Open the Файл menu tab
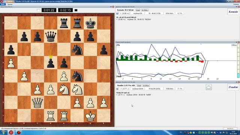 (3, 4)
